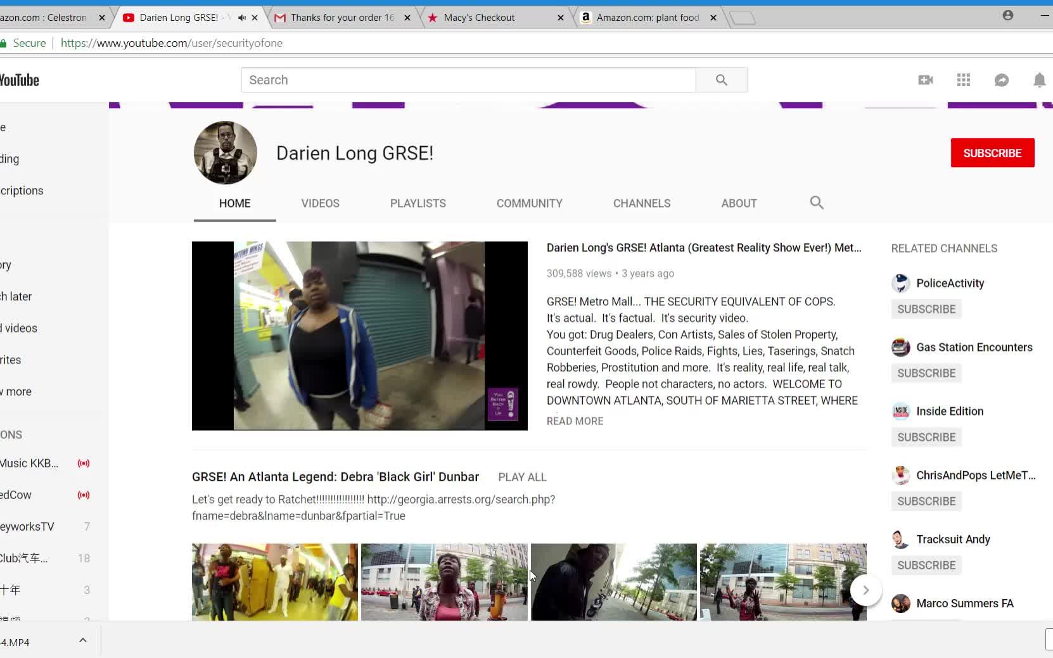This screenshot has height=658, width=1053.
Task: Close the Macy's Checkout tab
Action: 560,18
